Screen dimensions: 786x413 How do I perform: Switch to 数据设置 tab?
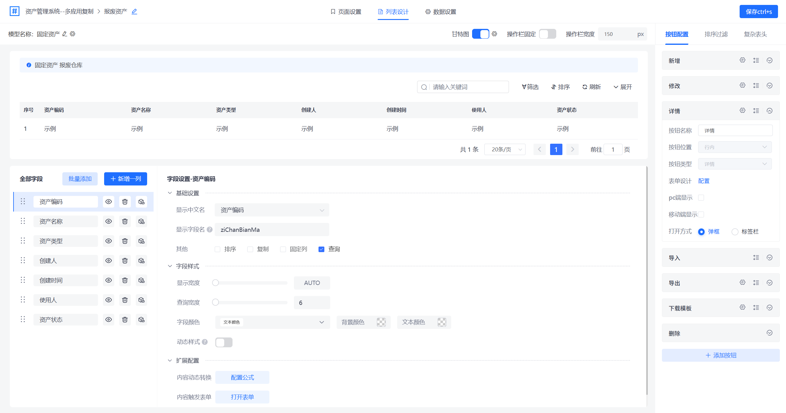pyautogui.click(x=440, y=12)
